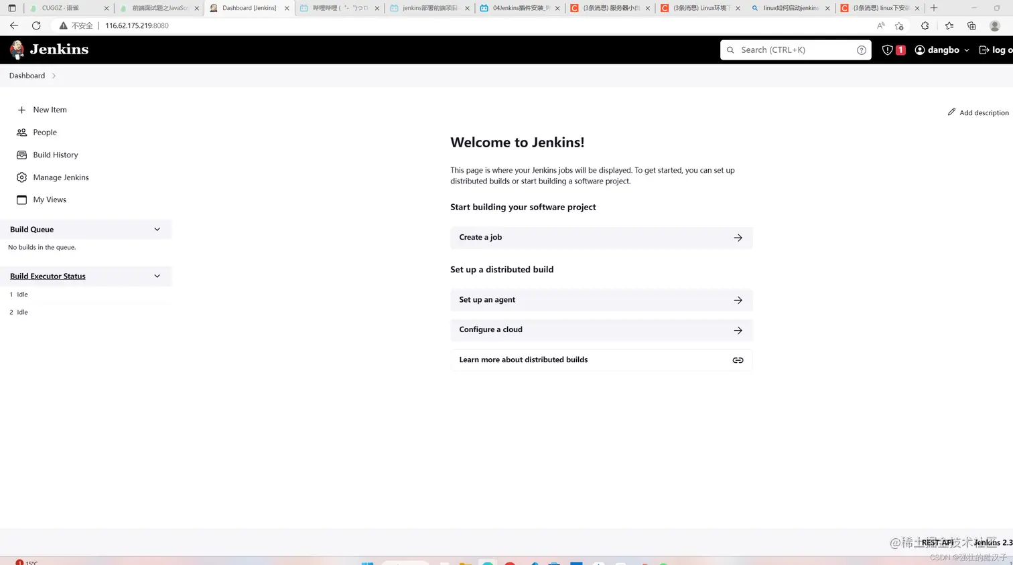Click the My Views window icon
This screenshot has width=1013, height=565.
pyautogui.click(x=21, y=199)
